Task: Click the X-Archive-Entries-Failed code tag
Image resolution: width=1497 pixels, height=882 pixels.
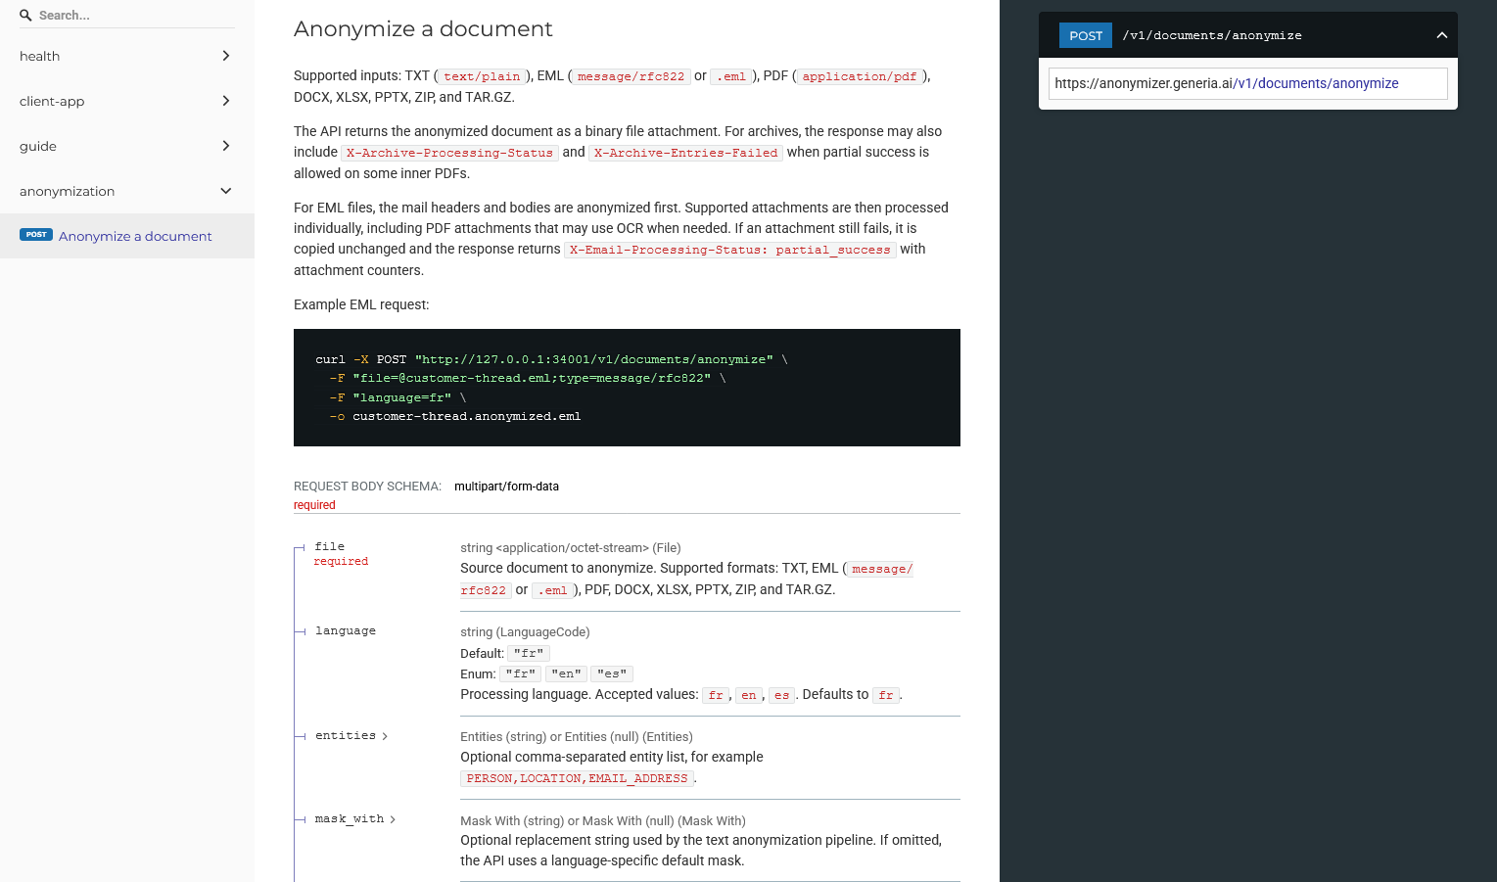Action: (685, 153)
